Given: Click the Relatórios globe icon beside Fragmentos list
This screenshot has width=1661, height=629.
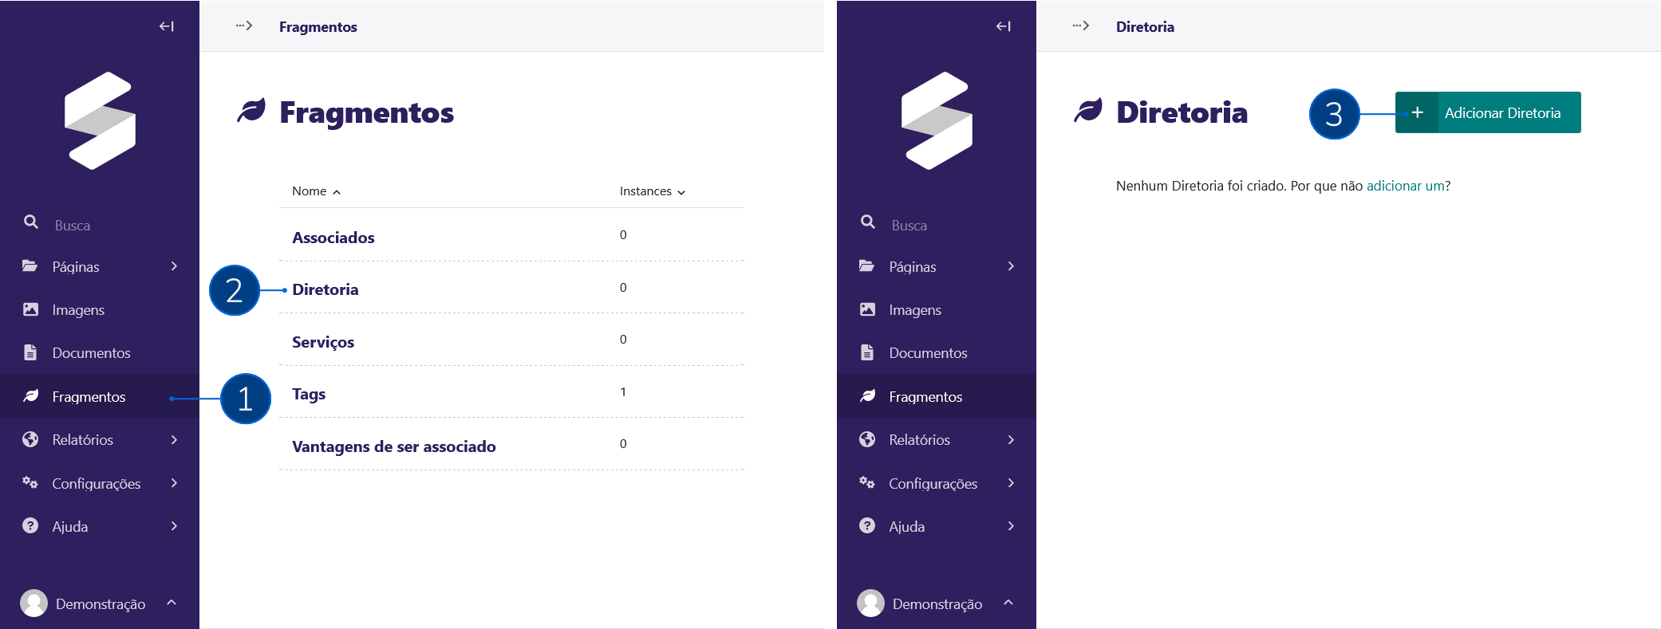Looking at the screenshot, I should [30, 439].
